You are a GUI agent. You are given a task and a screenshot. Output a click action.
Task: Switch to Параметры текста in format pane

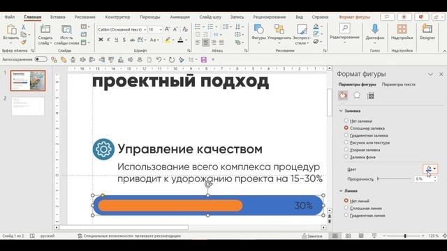(399, 84)
